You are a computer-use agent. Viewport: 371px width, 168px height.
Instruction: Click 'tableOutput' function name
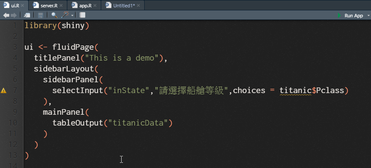78,123
